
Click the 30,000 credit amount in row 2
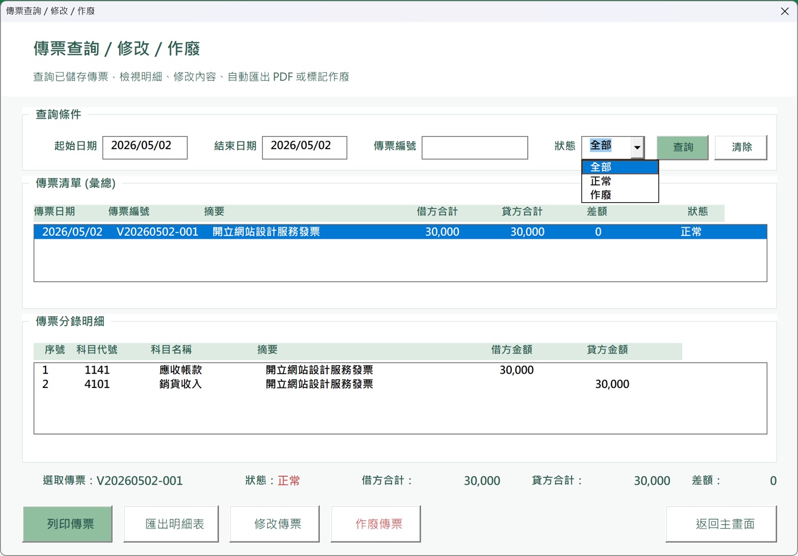(x=612, y=384)
